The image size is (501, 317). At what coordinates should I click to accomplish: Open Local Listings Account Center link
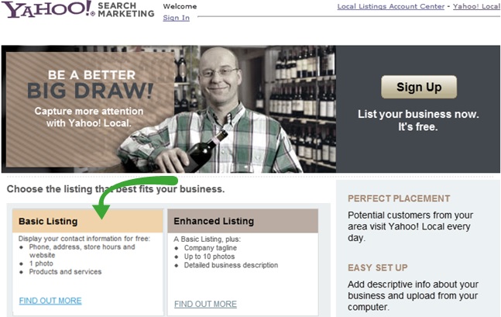click(391, 6)
